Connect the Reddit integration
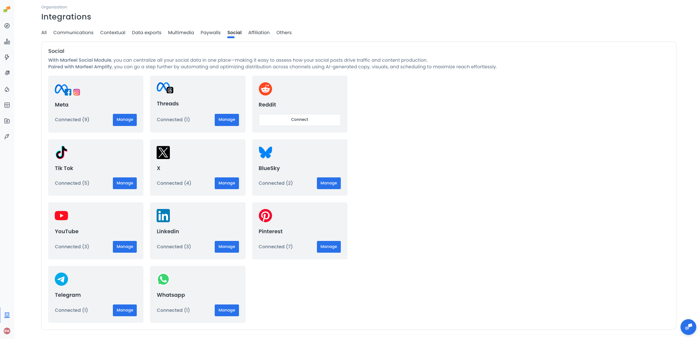The image size is (700, 339). pyautogui.click(x=300, y=120)
